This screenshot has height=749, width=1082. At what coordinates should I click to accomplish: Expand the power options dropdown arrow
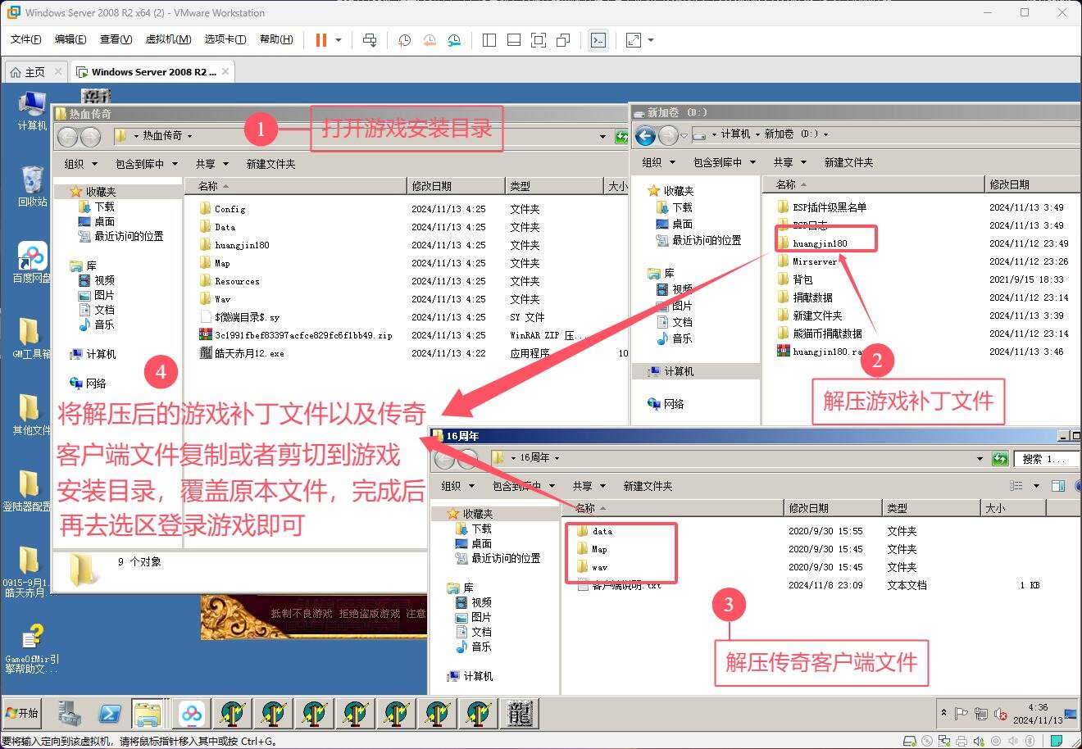coord(339,40)
